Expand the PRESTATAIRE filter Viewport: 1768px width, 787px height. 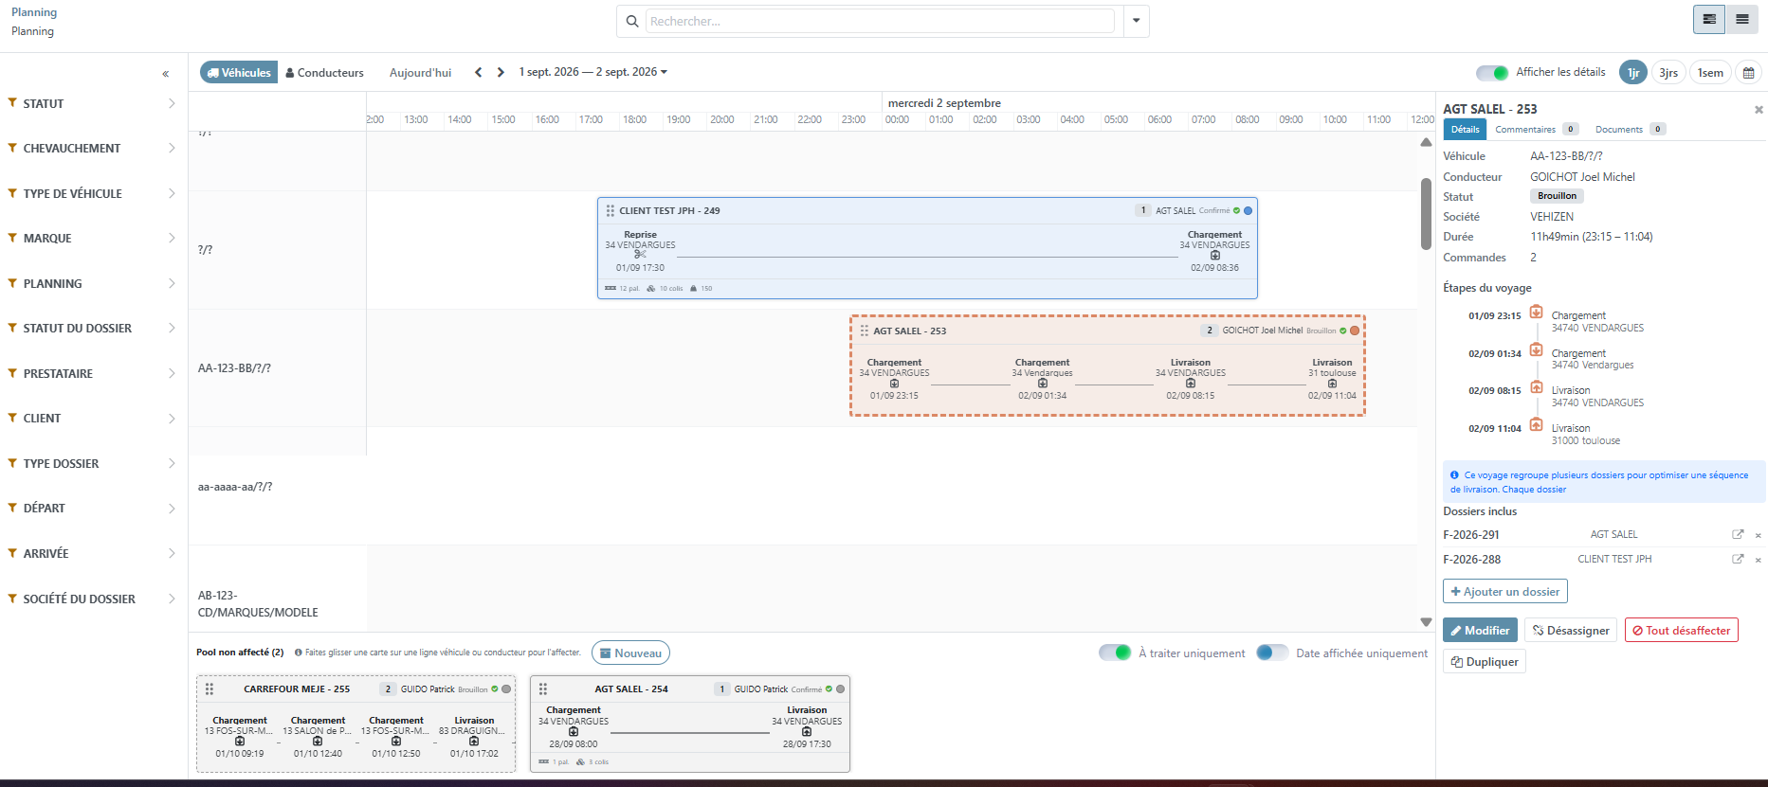click(92, 373)
